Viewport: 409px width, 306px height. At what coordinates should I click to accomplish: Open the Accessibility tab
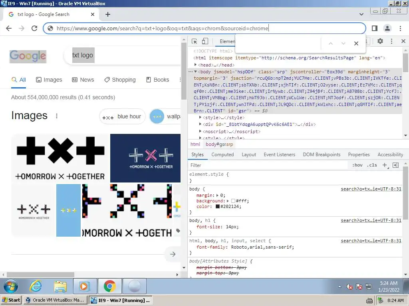tap(390, 155)
